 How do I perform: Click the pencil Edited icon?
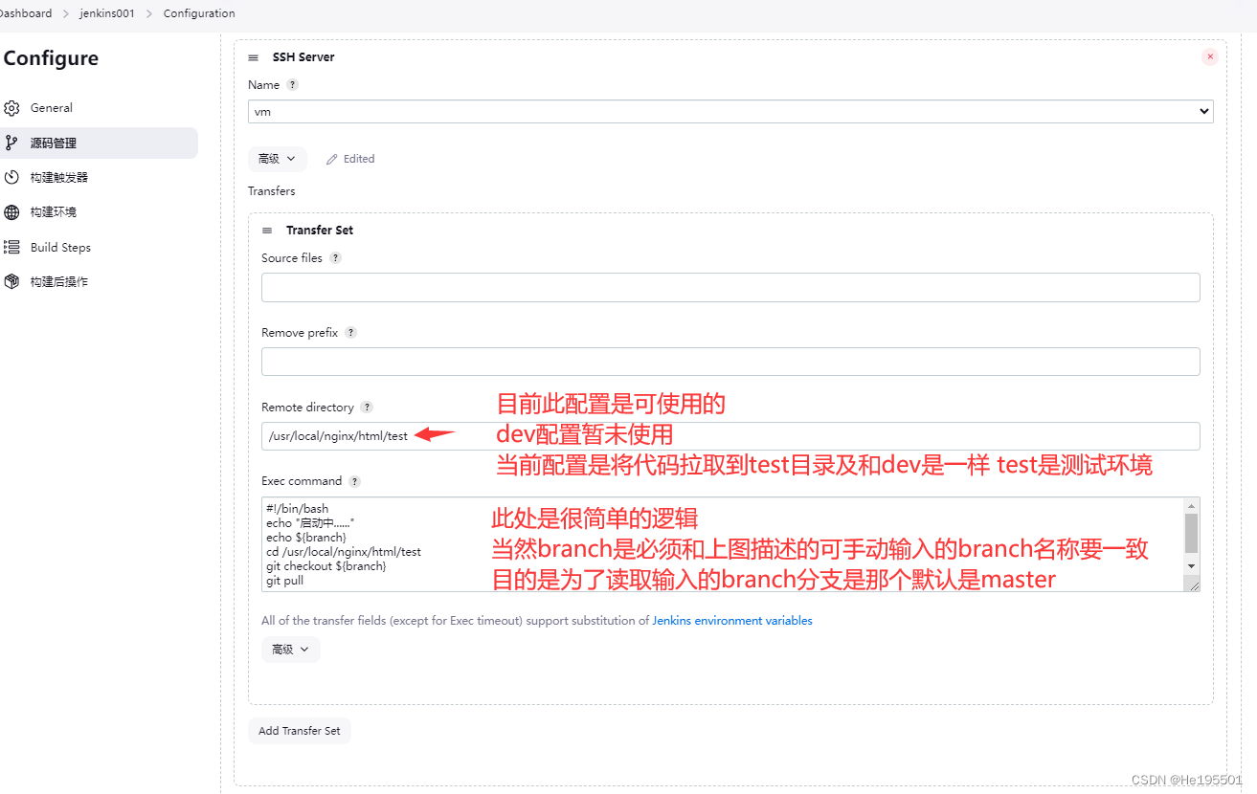pyautogui.click(x=332, y=159)
